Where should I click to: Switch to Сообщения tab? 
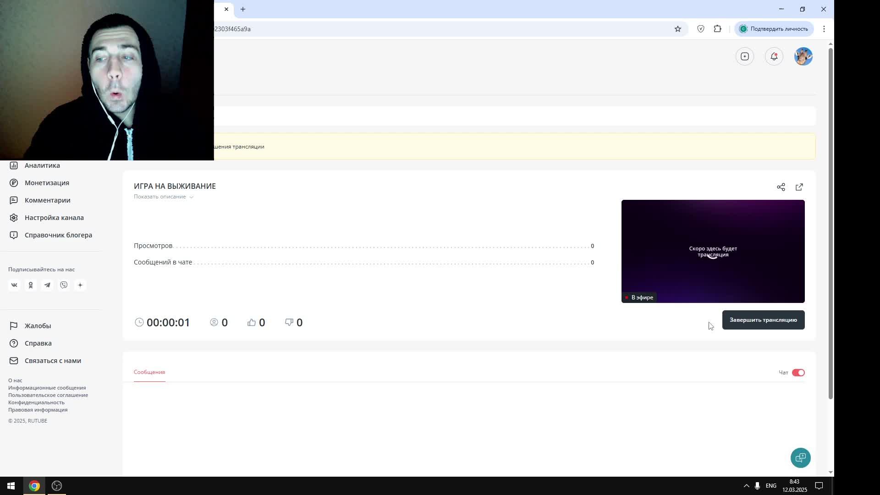pyautogui.click(x=149, y=372)
